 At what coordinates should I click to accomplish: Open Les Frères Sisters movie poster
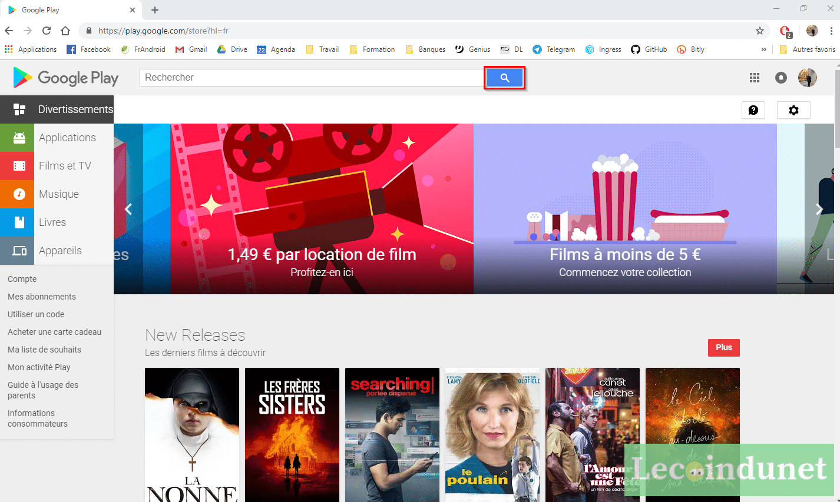(292, 435)
